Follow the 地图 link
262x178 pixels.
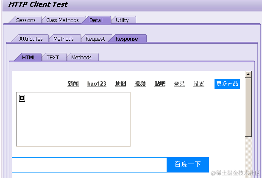click(120, 83)
